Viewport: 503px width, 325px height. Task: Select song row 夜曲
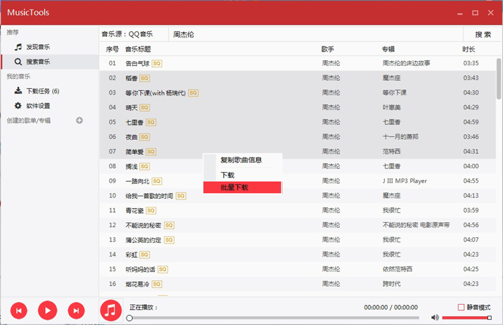coord(297,137)
